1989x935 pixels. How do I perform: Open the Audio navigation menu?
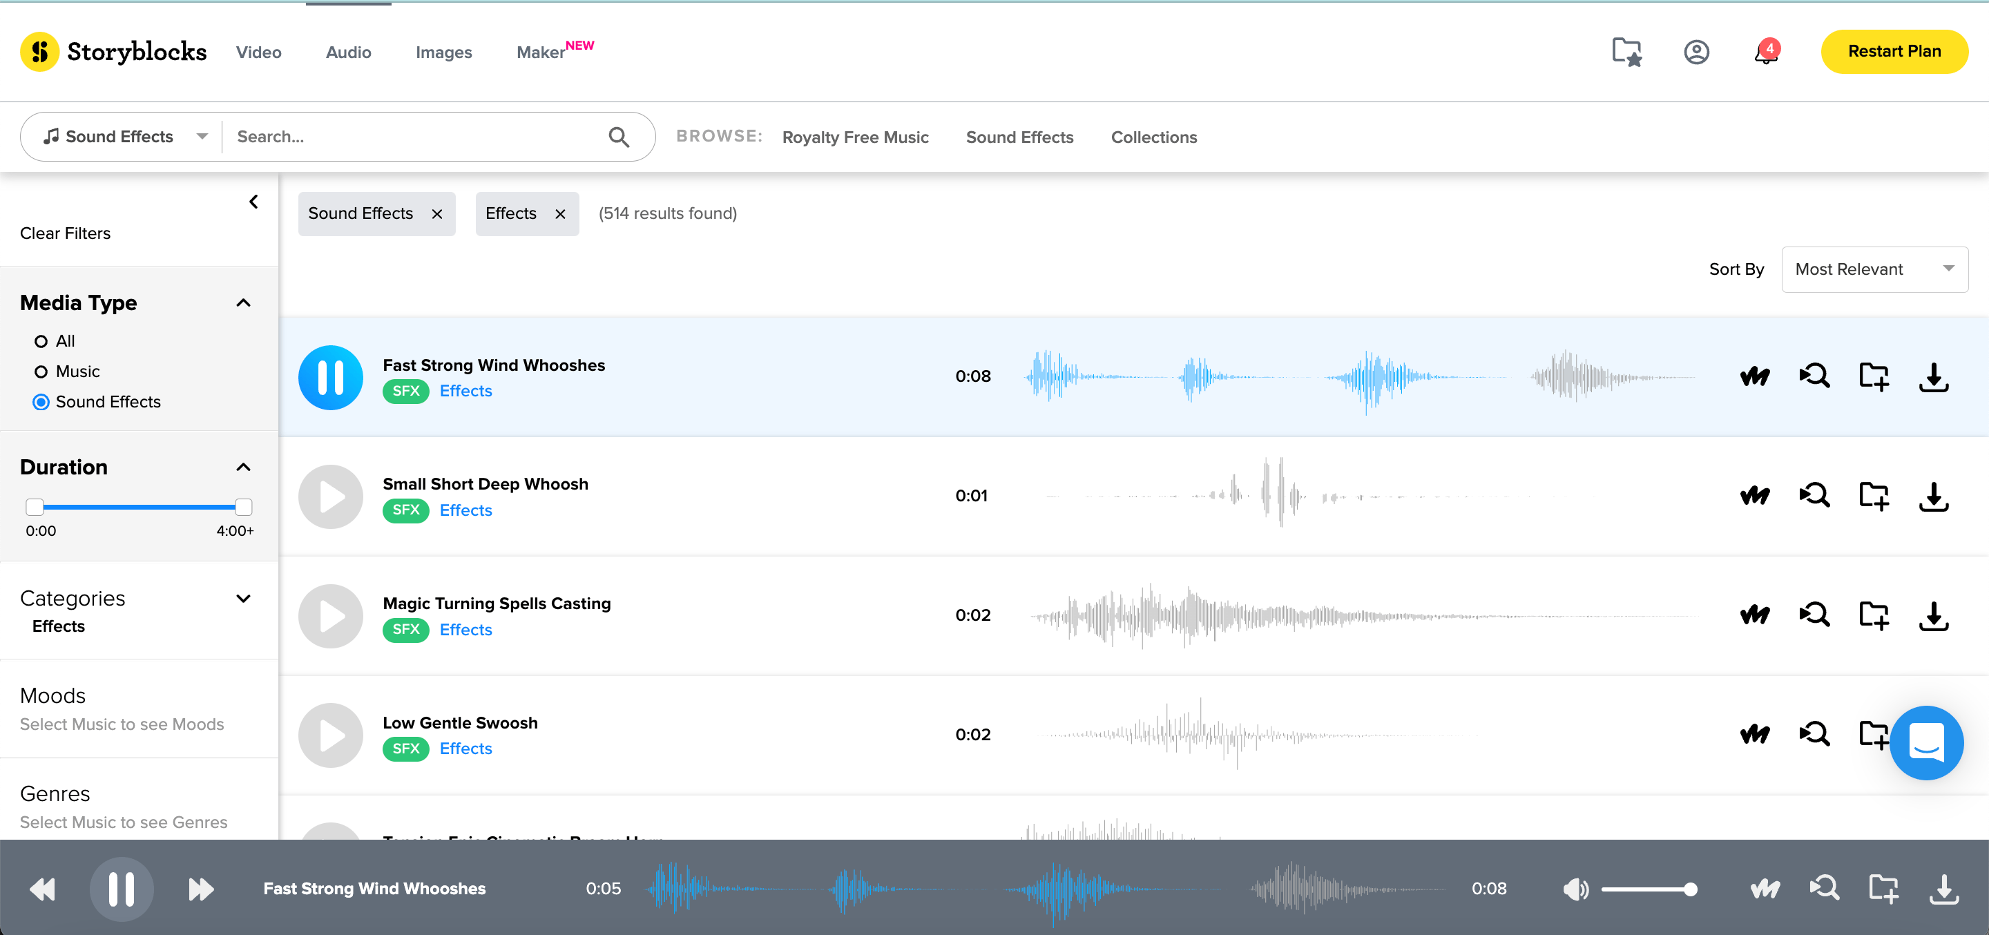[348, 52]
